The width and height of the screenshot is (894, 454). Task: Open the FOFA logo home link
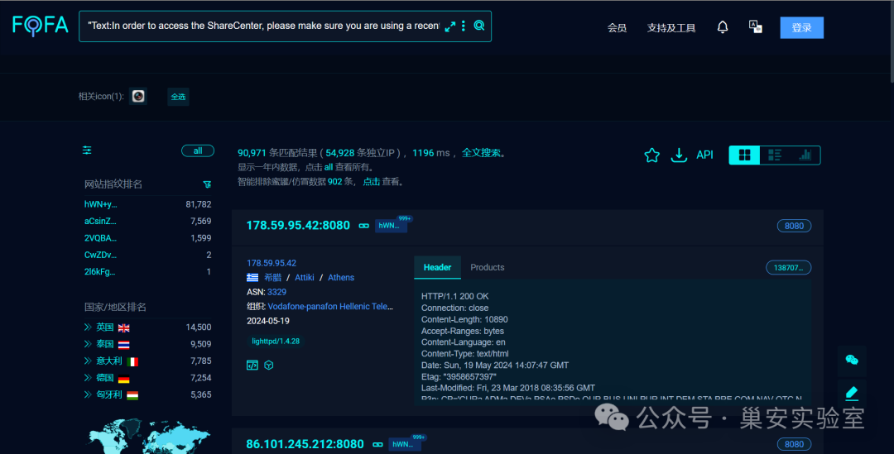(x=40, y=25)
